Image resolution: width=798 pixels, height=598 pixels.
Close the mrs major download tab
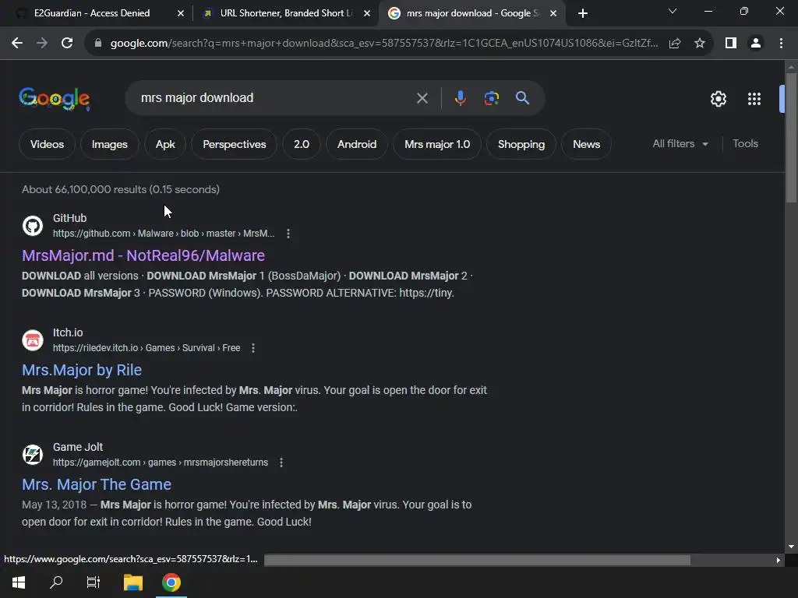(553, 13)
